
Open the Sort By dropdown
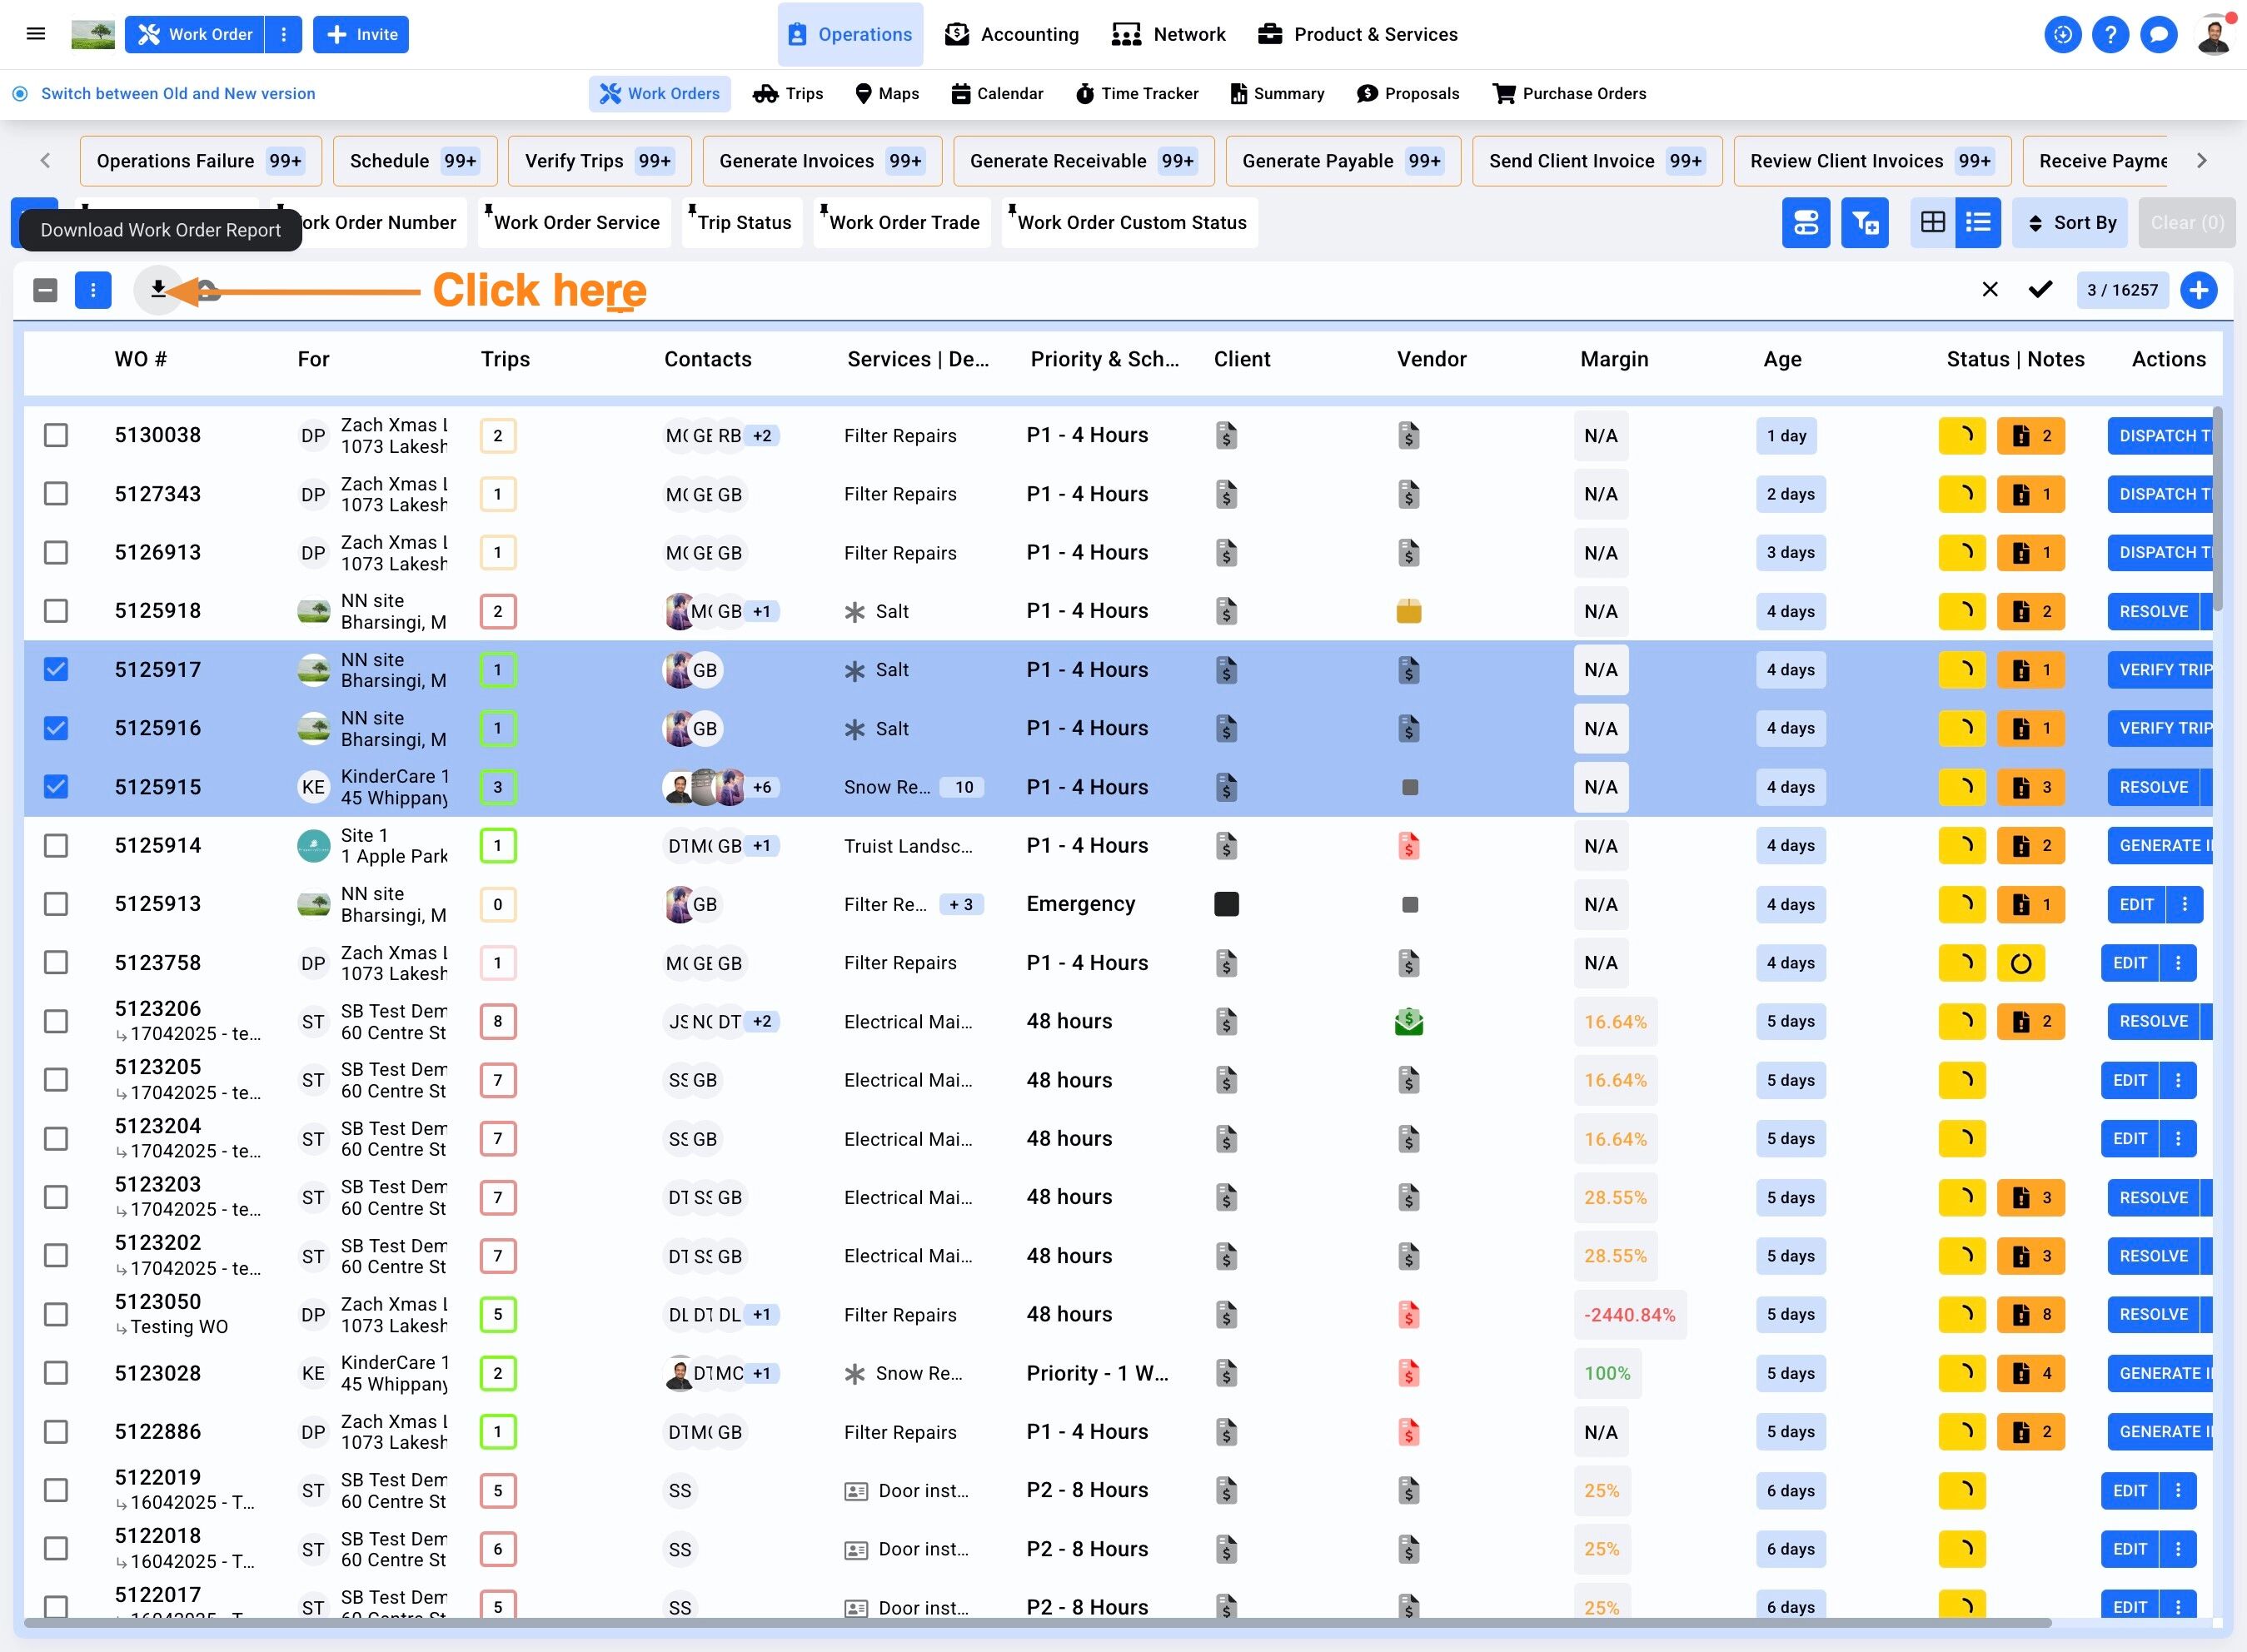point(2069,223)
